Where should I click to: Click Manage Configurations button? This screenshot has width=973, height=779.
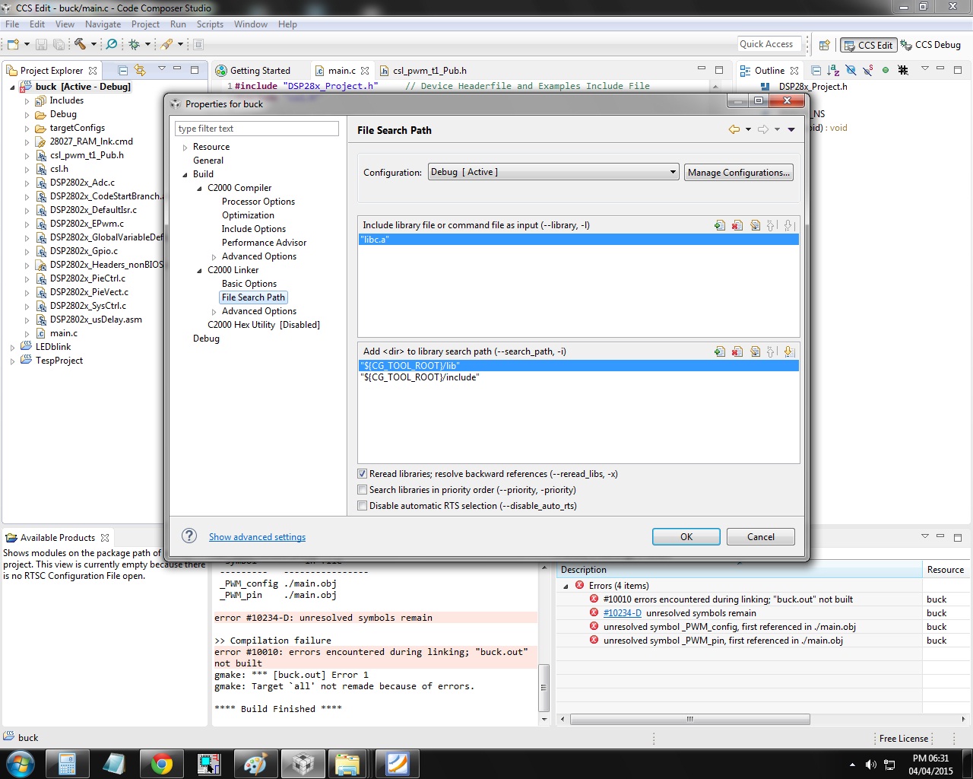point(739,173)
